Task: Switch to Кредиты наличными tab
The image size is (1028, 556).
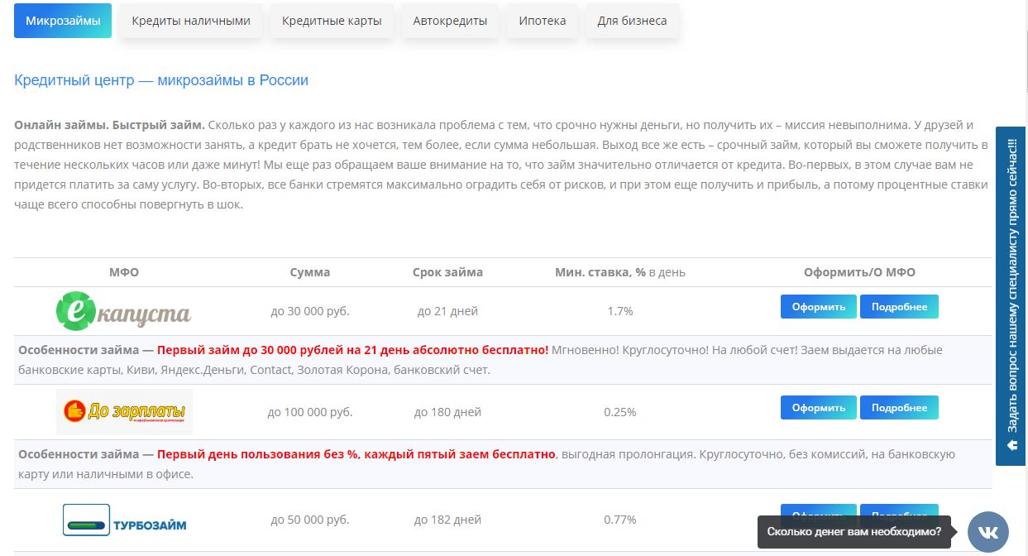Action: click(x=191, y=21)
